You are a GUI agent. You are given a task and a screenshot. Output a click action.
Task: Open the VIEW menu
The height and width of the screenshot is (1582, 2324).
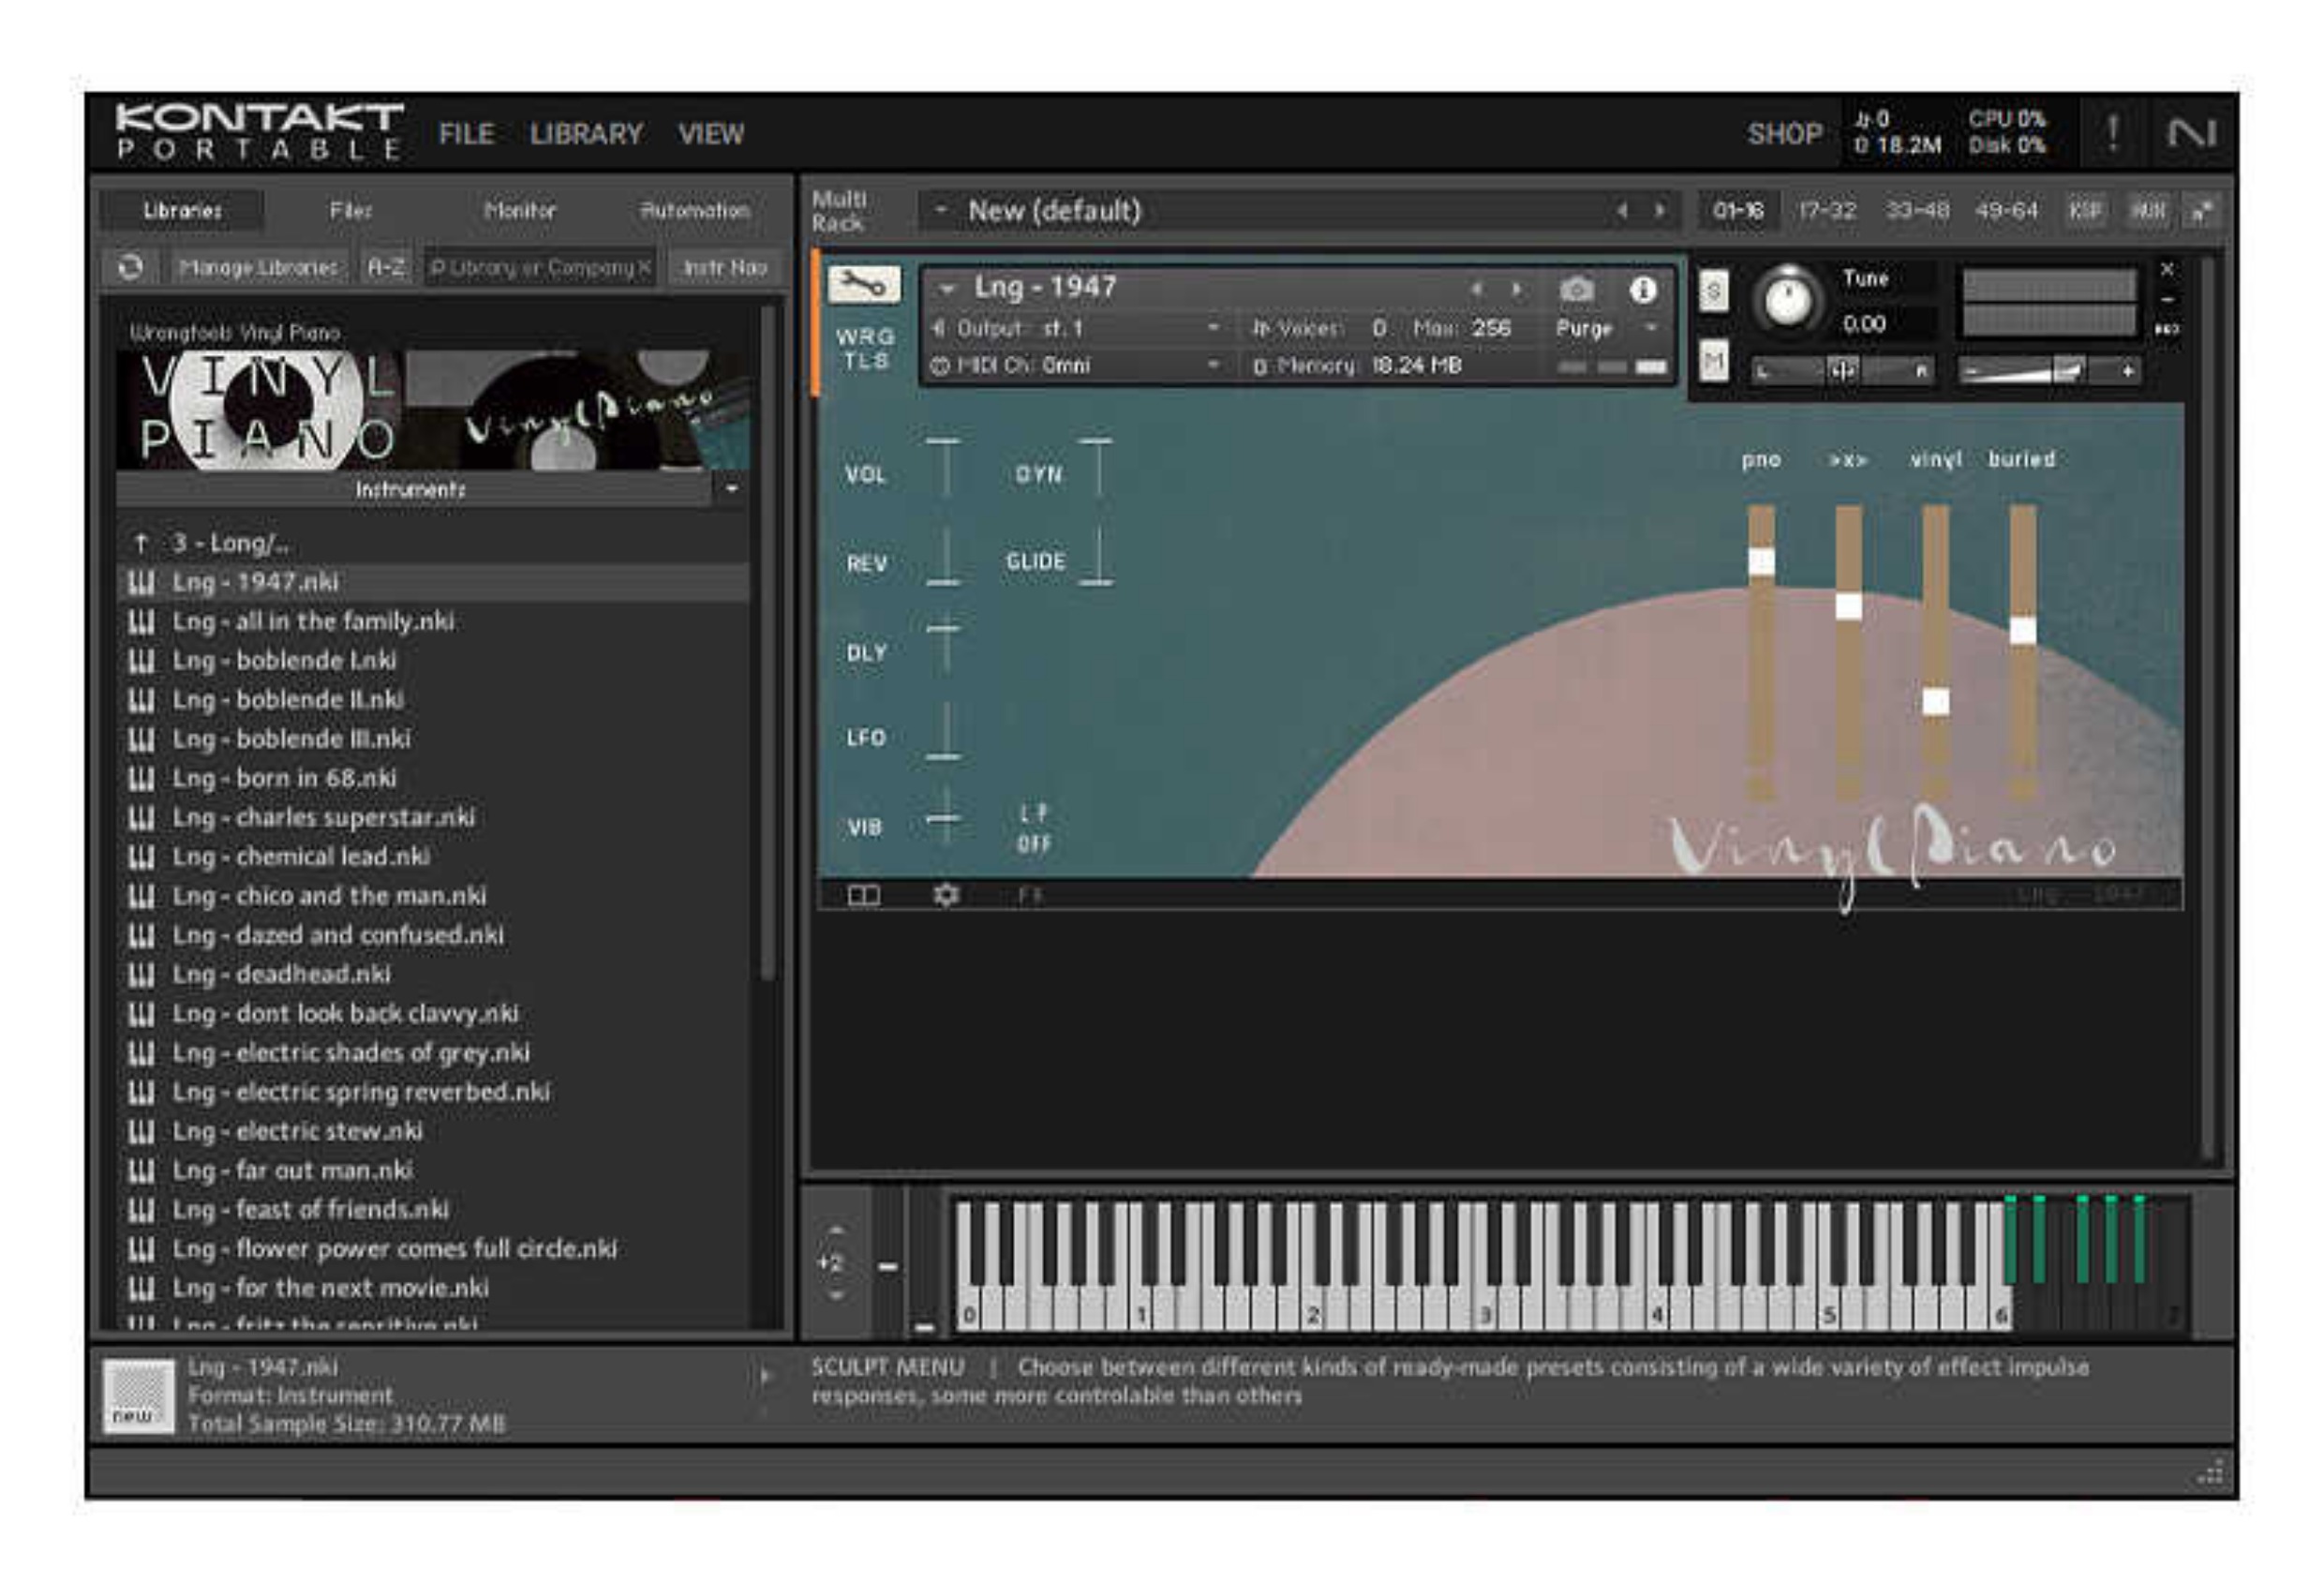(x=711, y=134)
